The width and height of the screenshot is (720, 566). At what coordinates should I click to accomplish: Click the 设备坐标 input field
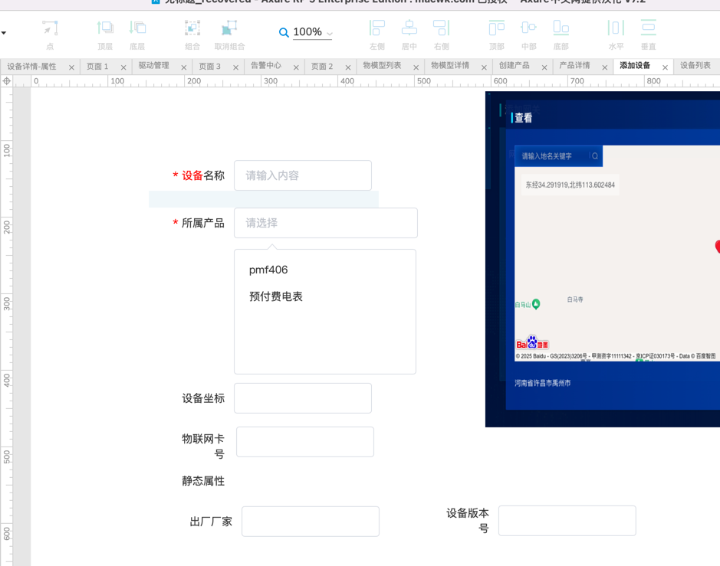point(302,398)
